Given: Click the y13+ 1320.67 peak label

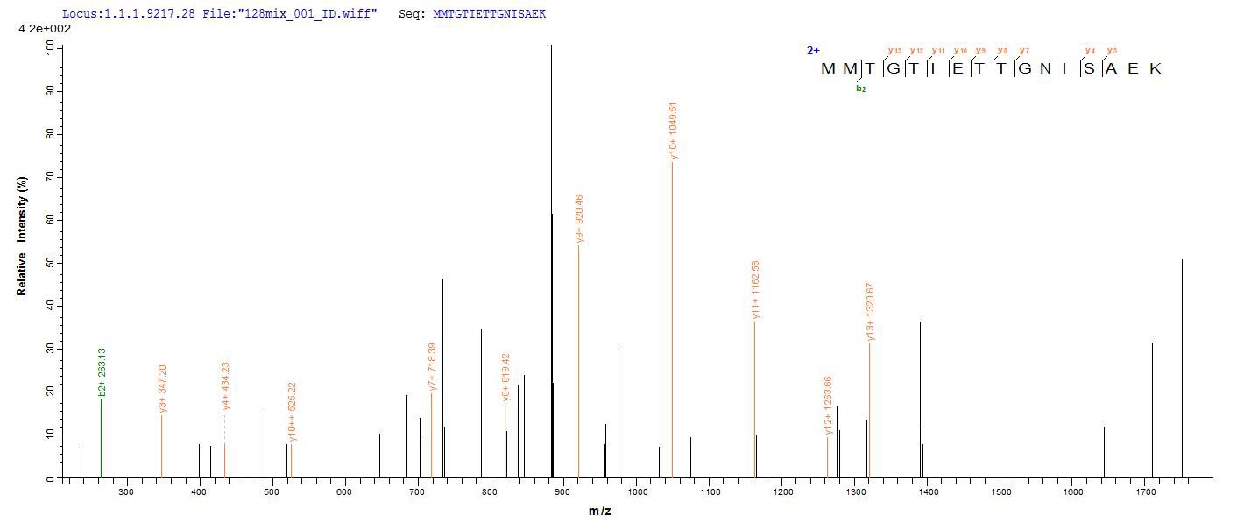Looking at the screenshot, I should pyautogui.click(x=870, y=312).
